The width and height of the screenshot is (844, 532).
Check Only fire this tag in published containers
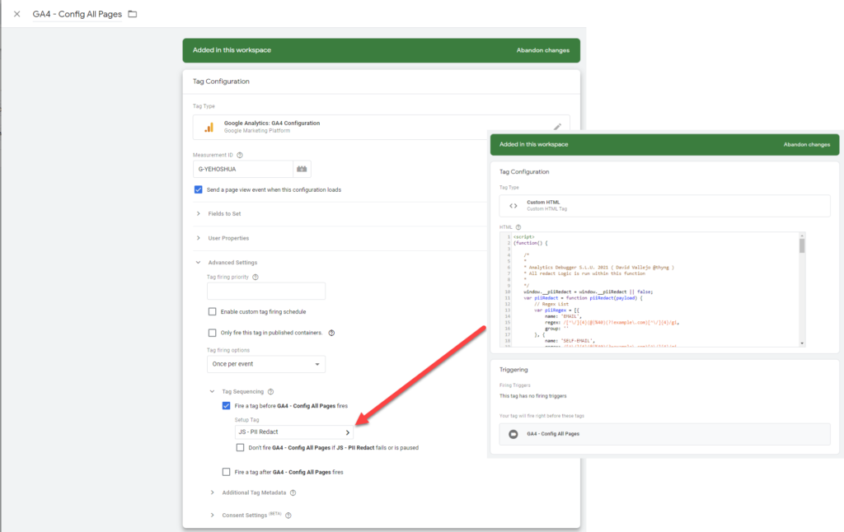[x=212, y=333]
